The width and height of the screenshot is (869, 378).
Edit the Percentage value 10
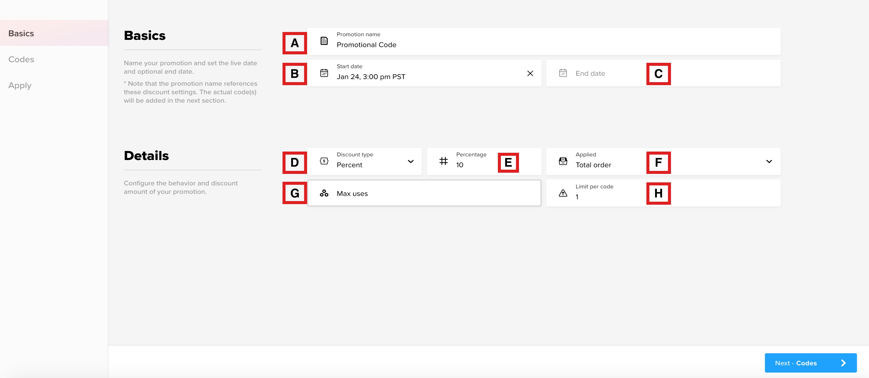pyautogui.click(x=484, y=161)
